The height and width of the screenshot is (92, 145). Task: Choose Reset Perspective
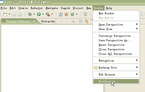[116, 45]
